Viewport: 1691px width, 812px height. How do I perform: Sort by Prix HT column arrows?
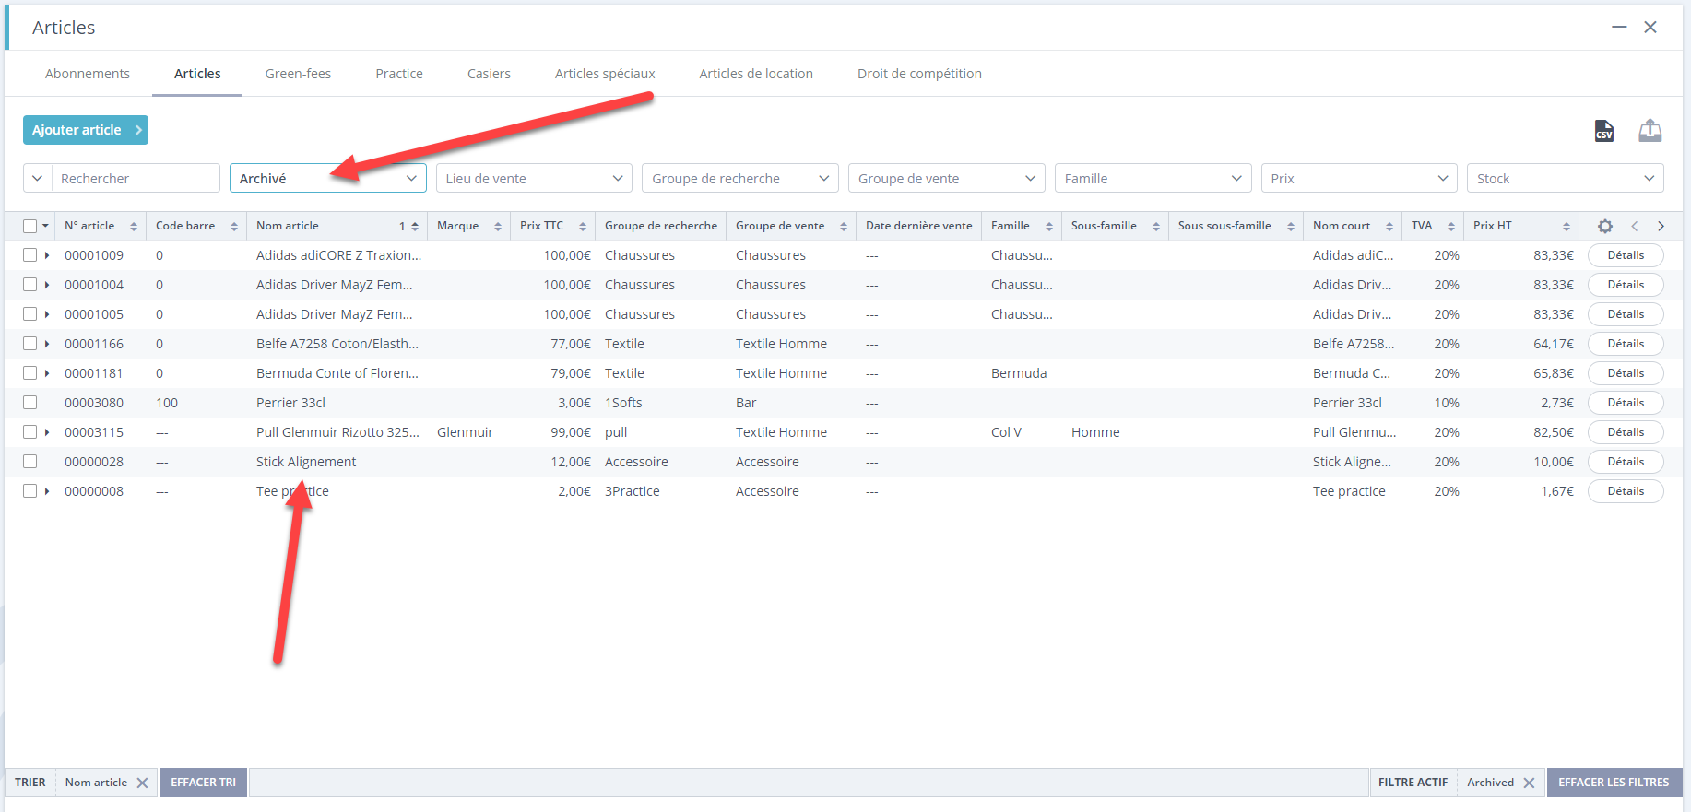[x=1567, y=227]
